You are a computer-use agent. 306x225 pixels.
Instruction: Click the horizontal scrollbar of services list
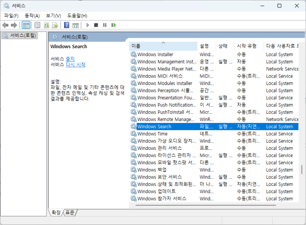pyautogui.click(x=206, y=205)
